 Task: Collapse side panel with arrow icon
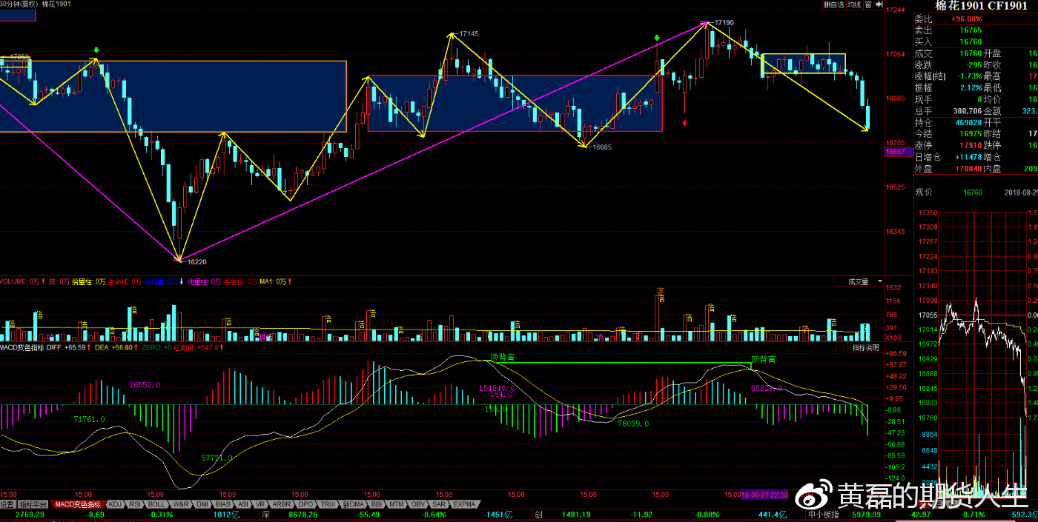[x=879, y=5]
